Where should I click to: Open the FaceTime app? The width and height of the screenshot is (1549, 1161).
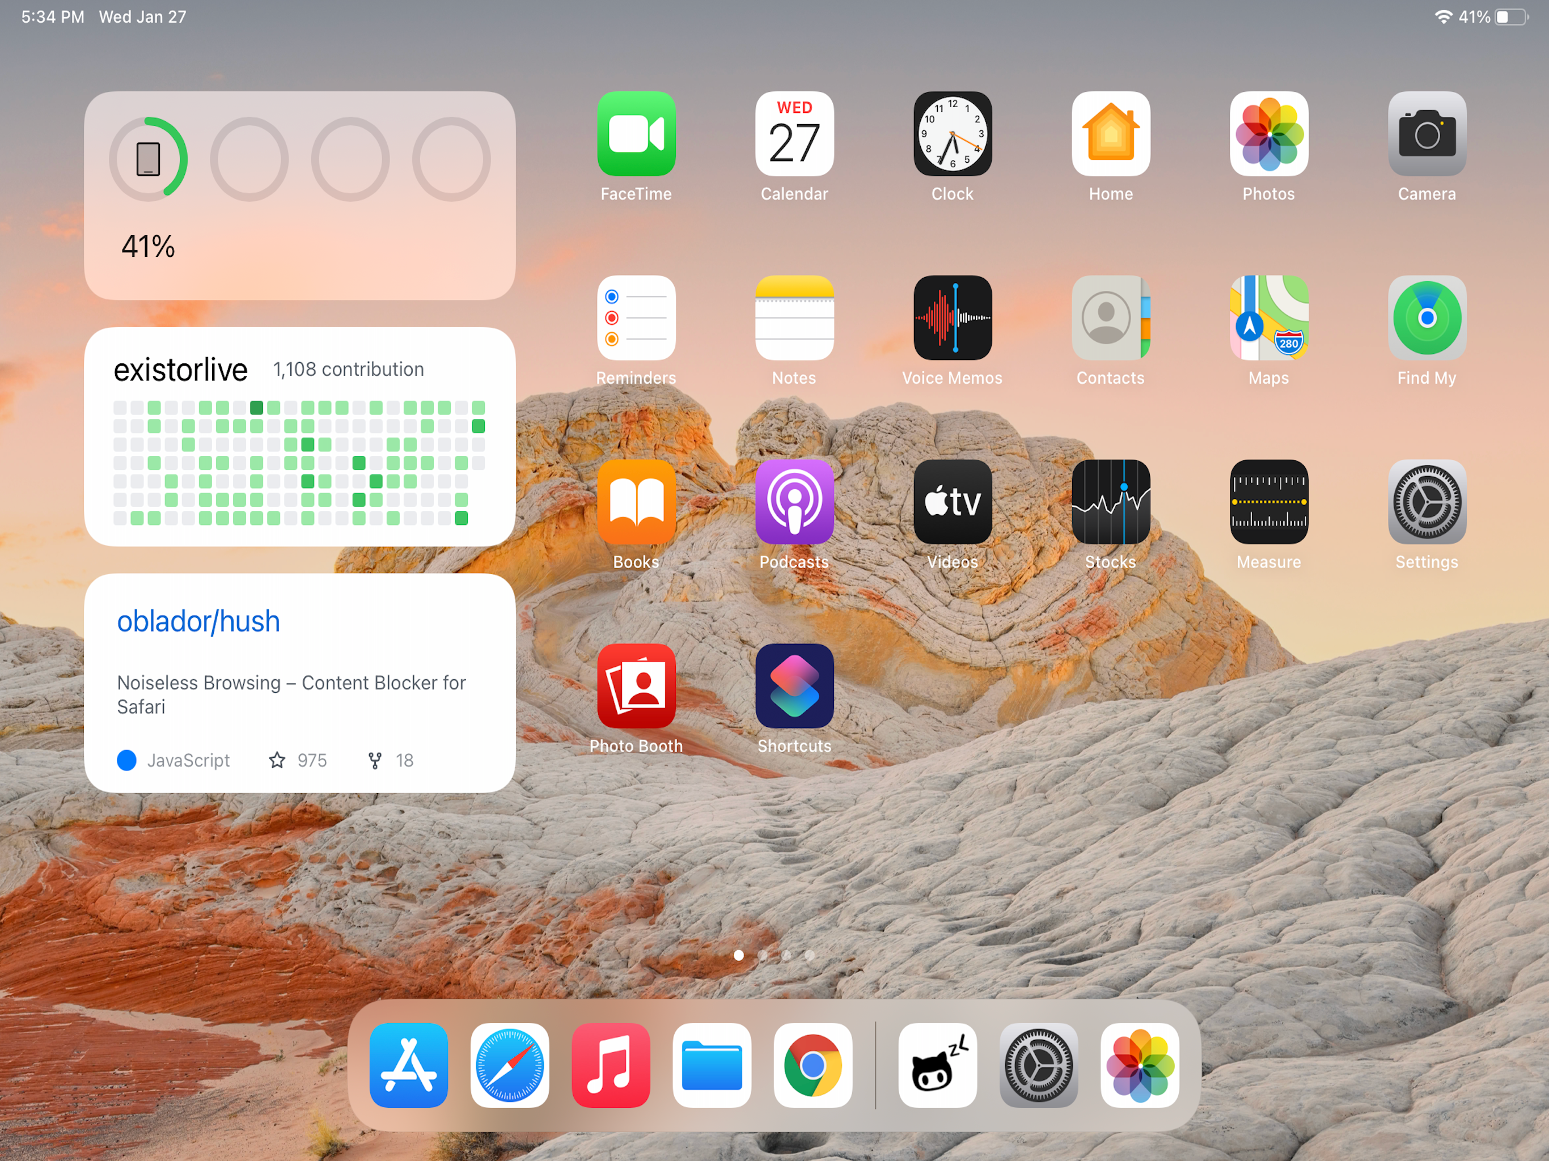pos(636,134)
